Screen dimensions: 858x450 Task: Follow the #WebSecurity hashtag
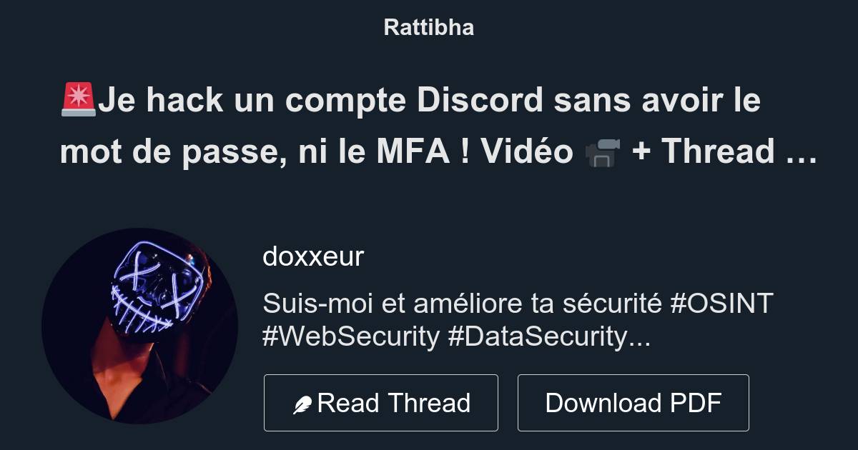[x=351, y=336]
